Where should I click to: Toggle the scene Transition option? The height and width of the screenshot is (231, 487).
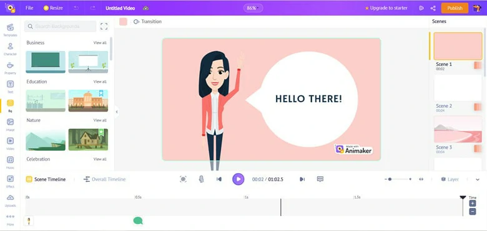(x=147, y=22)
